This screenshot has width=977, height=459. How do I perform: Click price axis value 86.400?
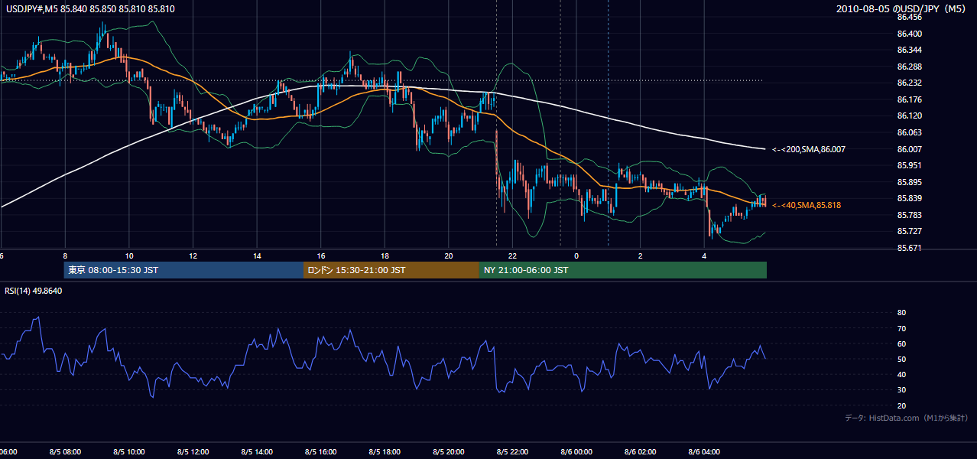pos(910,34)
